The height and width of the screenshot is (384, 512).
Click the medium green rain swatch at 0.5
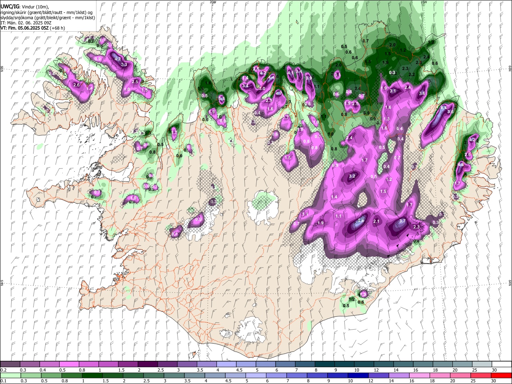click(51, 375)
